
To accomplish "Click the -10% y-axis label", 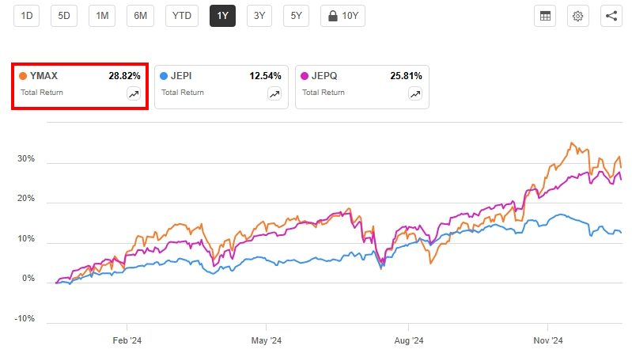I will coord(25,319).
